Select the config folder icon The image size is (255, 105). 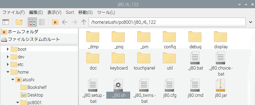point(169,37)
